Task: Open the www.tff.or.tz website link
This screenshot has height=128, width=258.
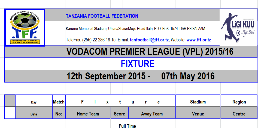Action: click(199, 40)
